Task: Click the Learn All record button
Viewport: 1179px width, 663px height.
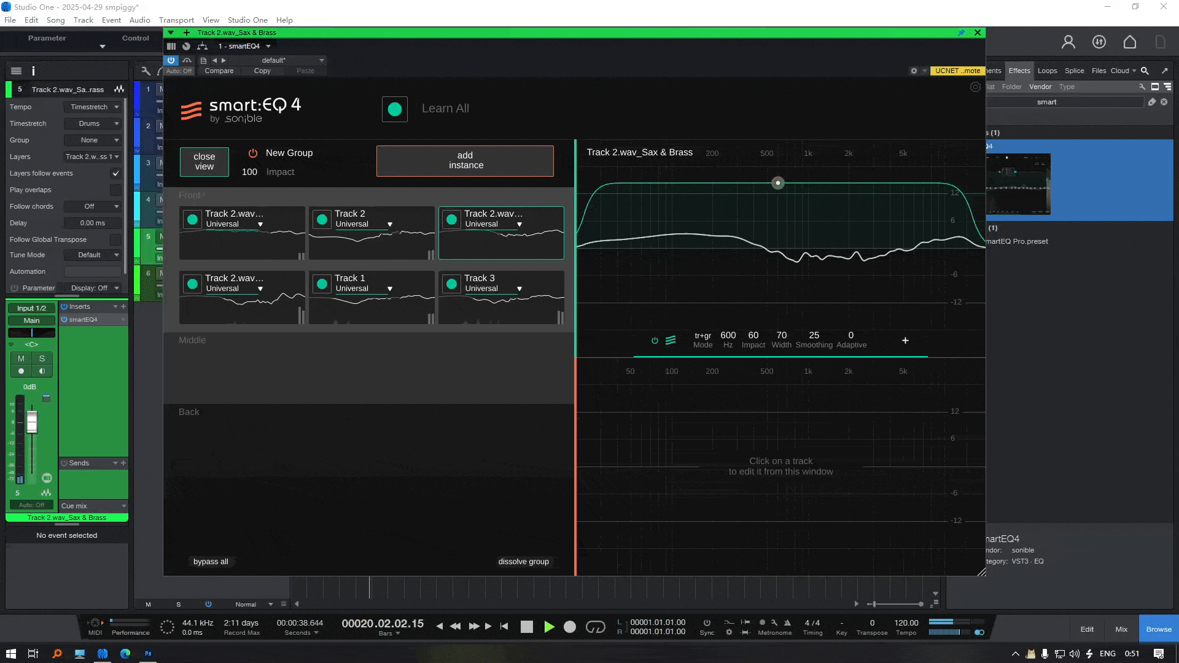Action: [395, 109]
